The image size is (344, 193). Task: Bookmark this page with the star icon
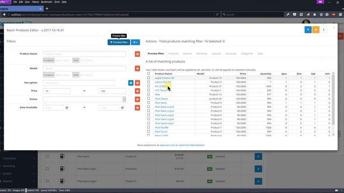(x=321, y=14)
